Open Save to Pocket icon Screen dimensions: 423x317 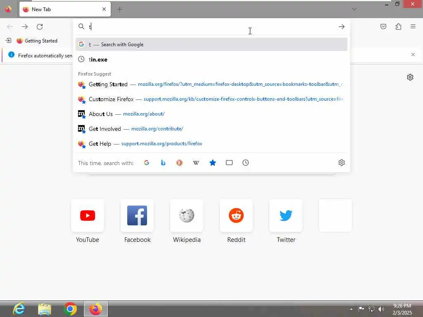pyautogui.click(x=383, y=26)
